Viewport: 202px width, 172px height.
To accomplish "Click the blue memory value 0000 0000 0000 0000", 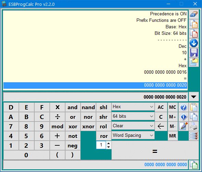I will coord(166,164).
